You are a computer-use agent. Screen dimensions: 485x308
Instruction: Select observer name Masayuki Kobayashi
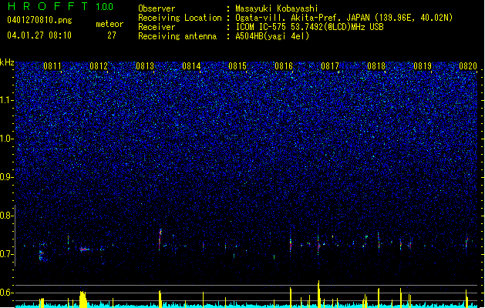277,8
